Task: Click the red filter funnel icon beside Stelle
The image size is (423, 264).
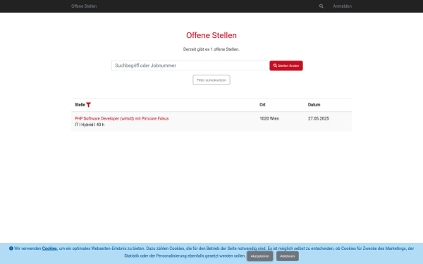Action: point(89,105)
